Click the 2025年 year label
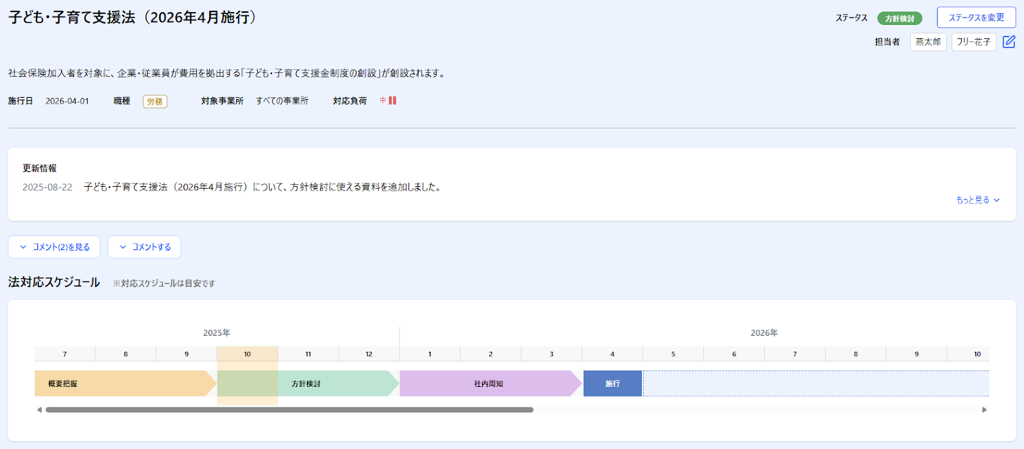This screenshot has width=1024, height=449. pos(217,333)
